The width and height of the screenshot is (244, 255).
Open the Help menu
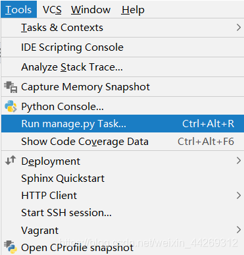133,10
